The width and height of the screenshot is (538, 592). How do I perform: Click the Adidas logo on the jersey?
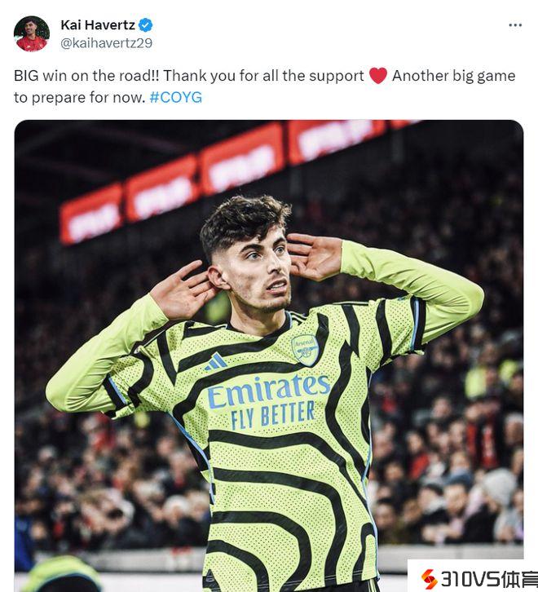tap(215, 362)
